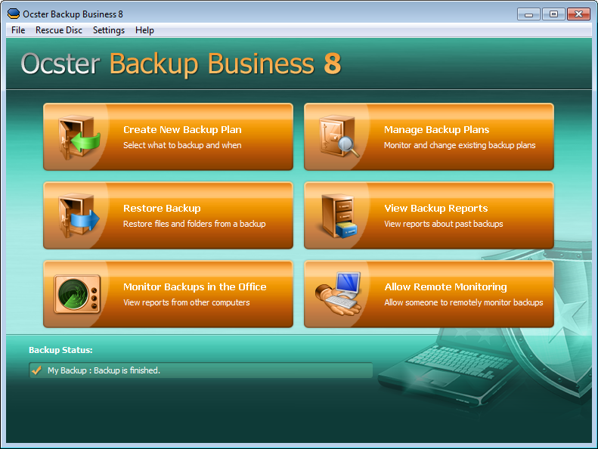Open the Help menu
This screenshot has height=449, width=598.
(x=144, y=30)
